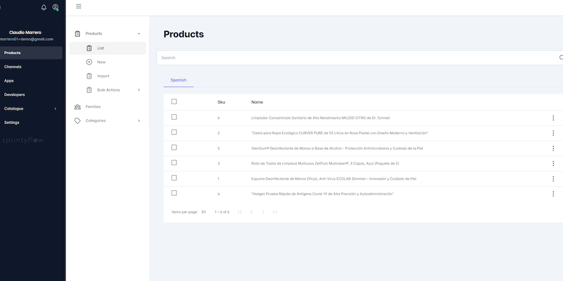Image resolution: width=563 pixels, height=281 pixels.
Task: Switch to the Spanish tab
Action: 178,80
